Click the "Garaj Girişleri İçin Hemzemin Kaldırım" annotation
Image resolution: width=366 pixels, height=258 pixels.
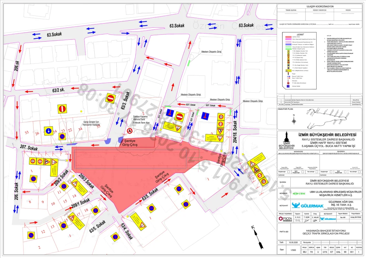[x=91, y=123]
